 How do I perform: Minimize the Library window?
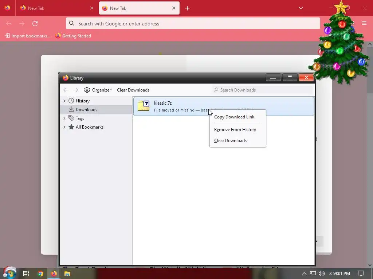tap(273, 78)
